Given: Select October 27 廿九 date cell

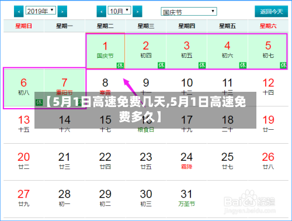Looking at the screenshot, I should click(x=24, y=199).
